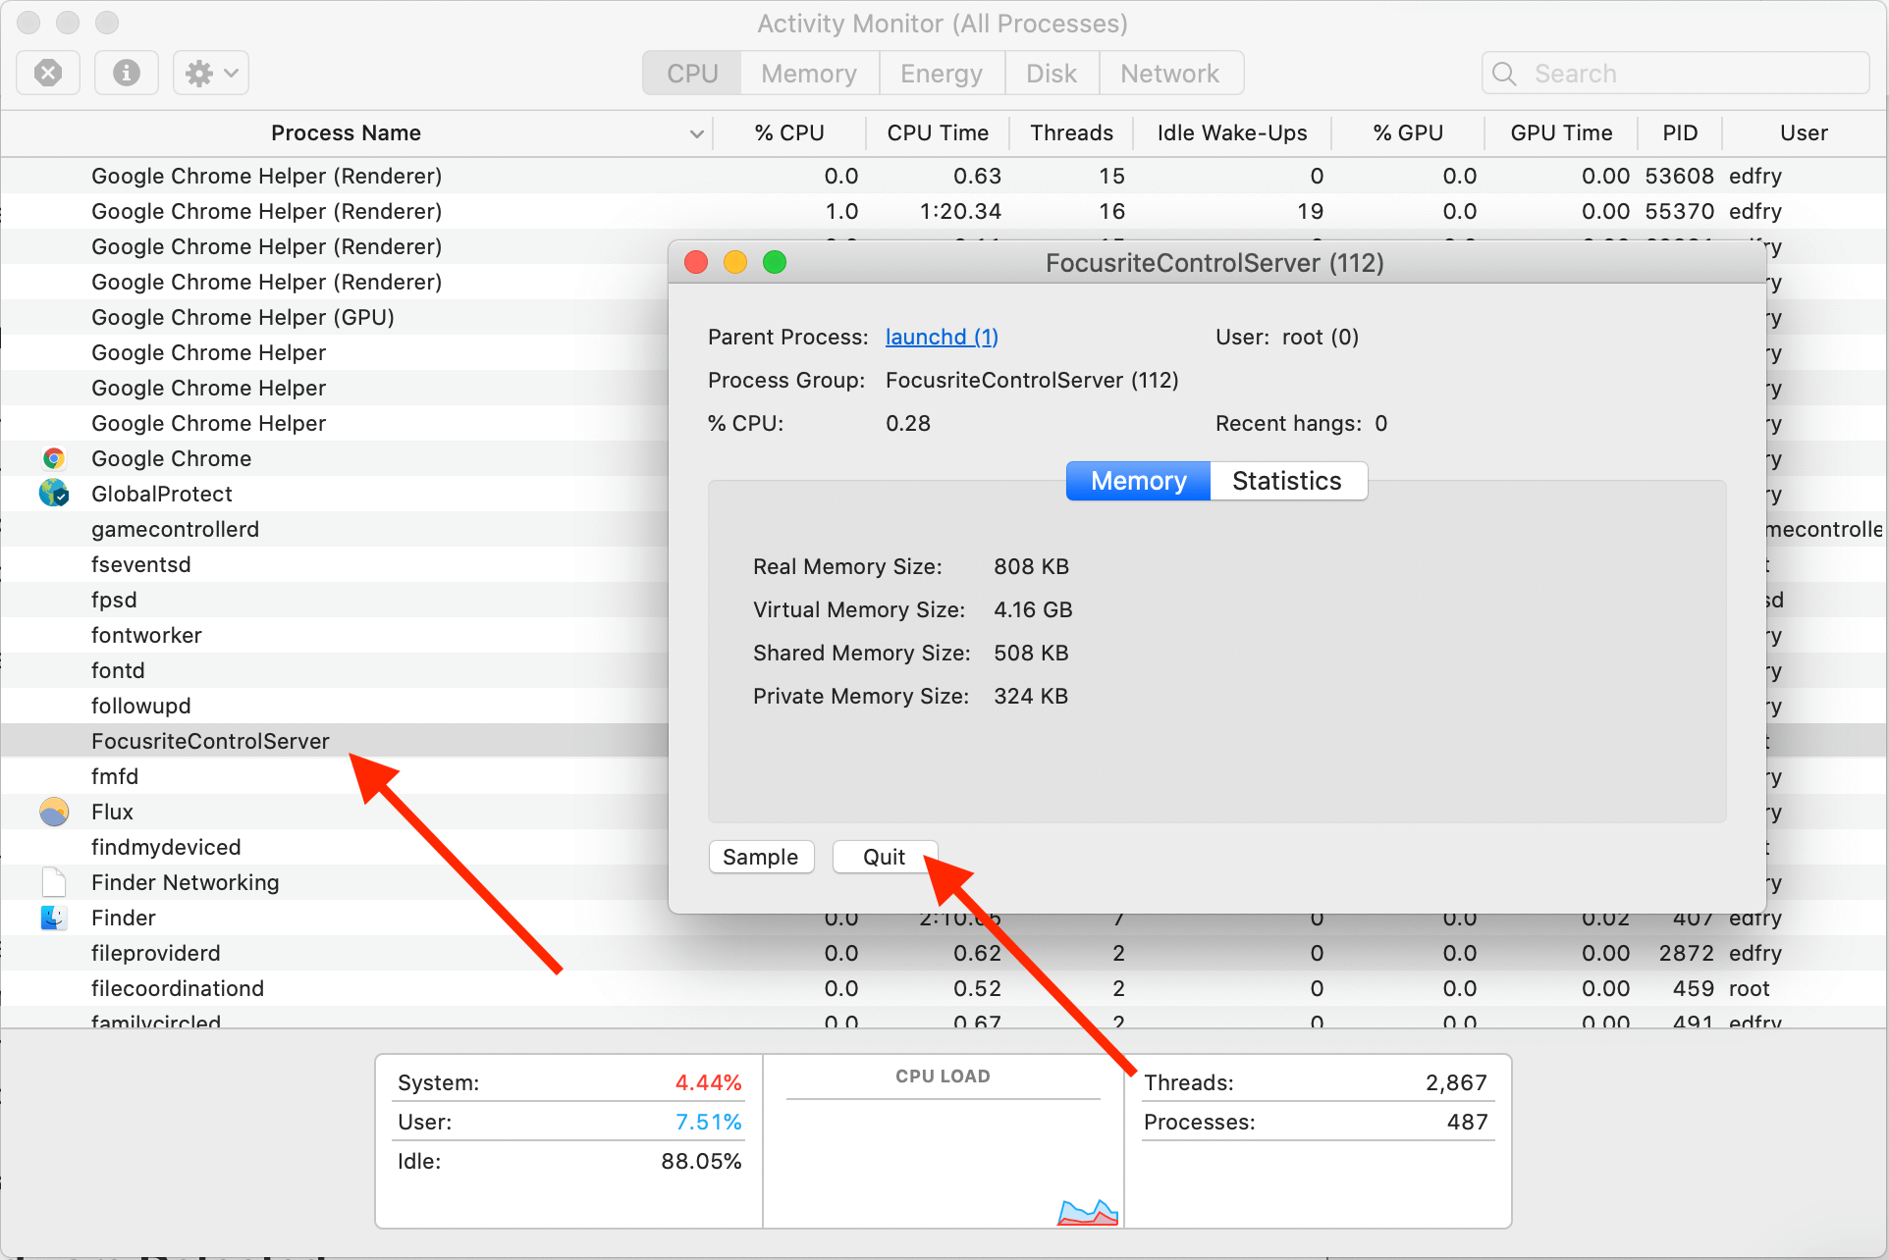Click the Memory tab in process detail

point(1135,481)
